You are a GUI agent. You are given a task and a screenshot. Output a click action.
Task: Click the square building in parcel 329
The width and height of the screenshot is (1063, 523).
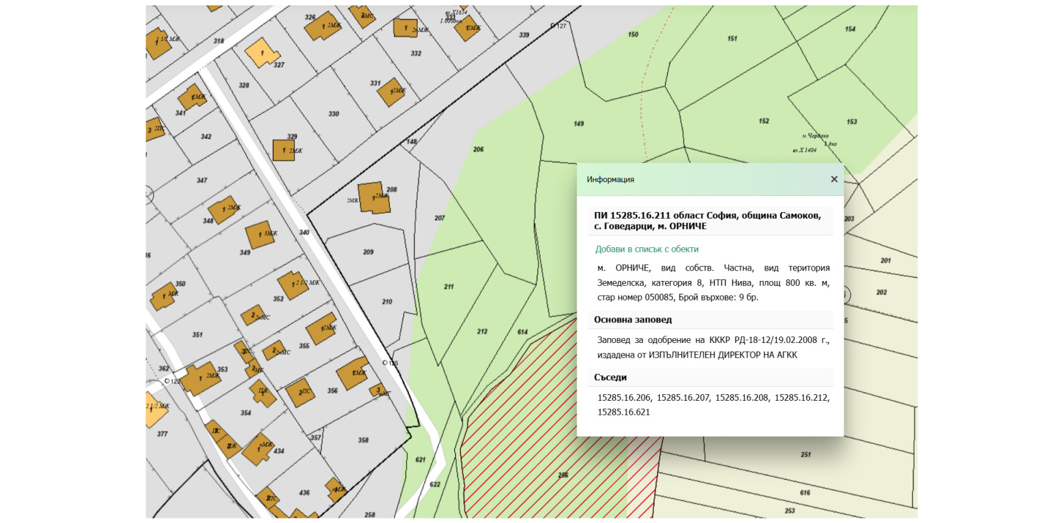[284, 150]
